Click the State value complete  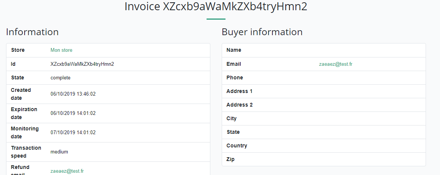pos(61,78)
